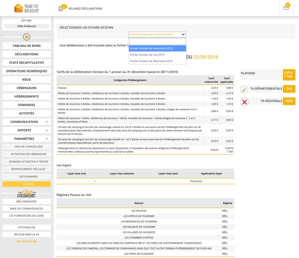
Task: Click Catégories d'hébergement column header
Action: [130, 80]
